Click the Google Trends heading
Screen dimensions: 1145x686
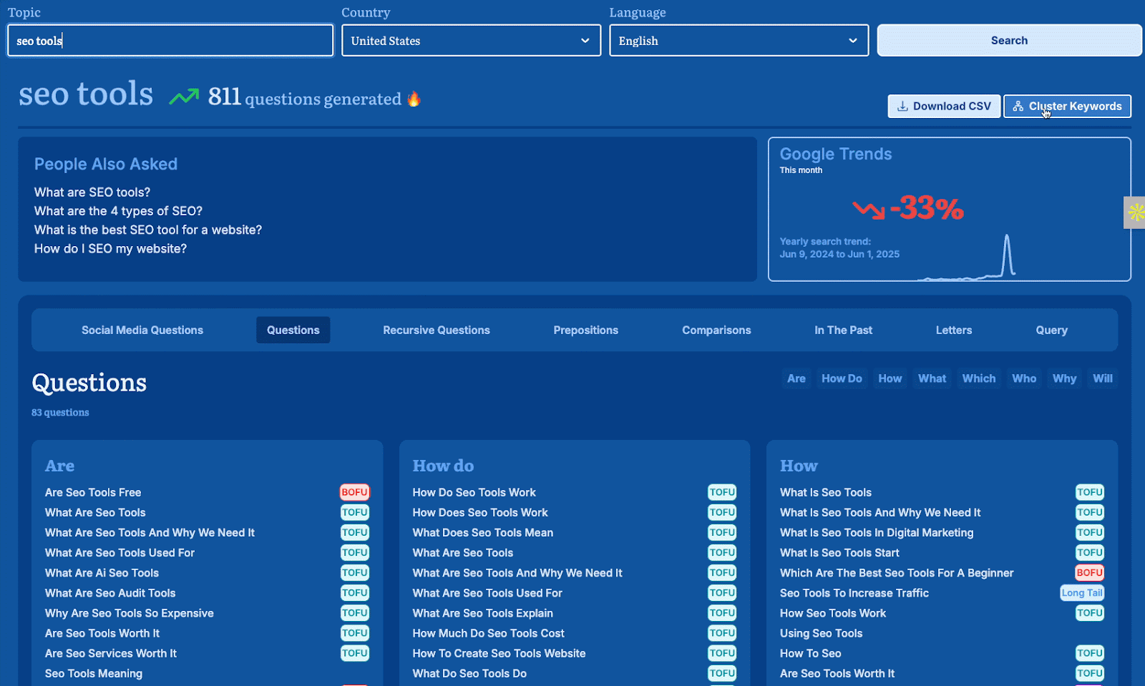click(836, 154)
